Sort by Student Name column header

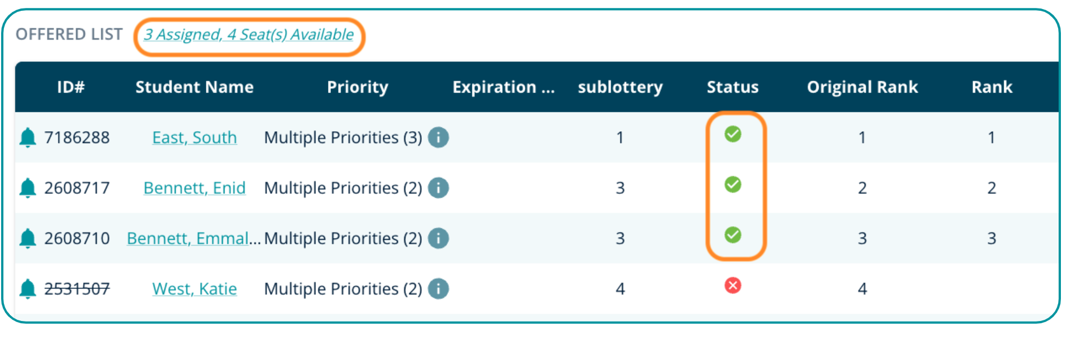[x=194, y=87]
